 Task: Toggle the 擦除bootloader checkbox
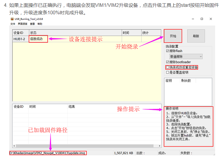(x=167, y=62)
